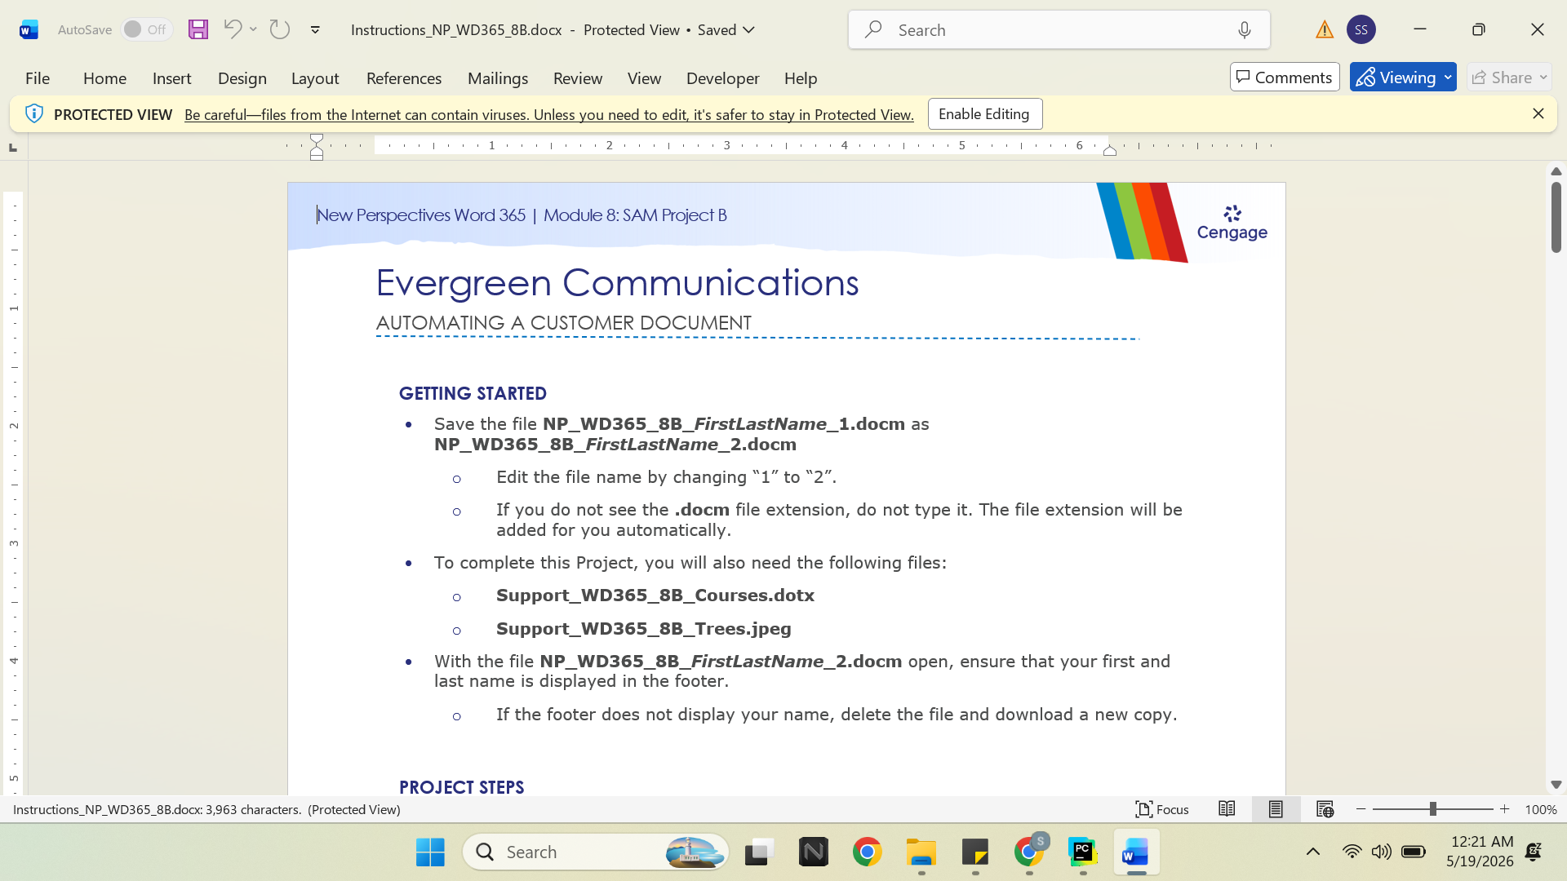This screenshot has width=1567, height=881.
Task: Adjust the zoom slider handle
Action: click(x=1432, y=809)
